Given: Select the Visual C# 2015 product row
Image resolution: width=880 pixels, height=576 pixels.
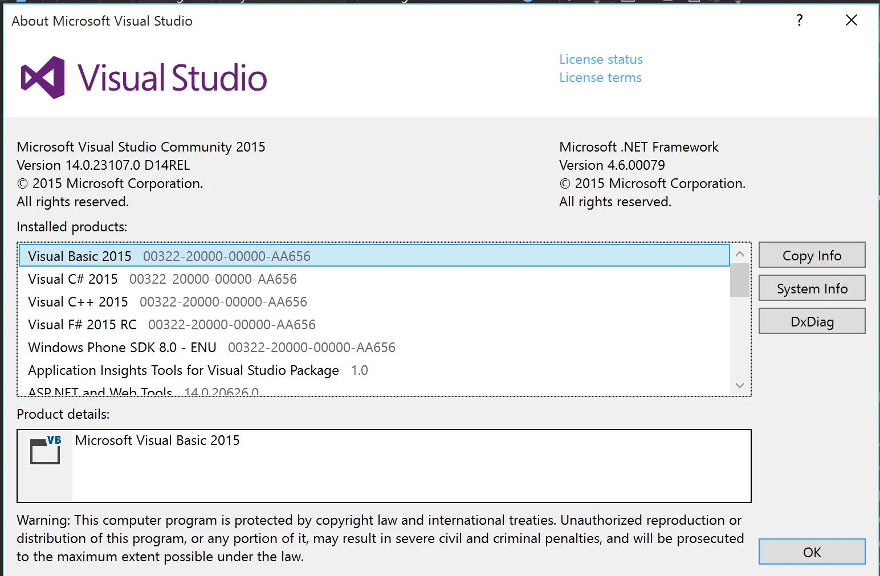Looking at the screenshot, I should pyautogui.click(x=374, y=279).
